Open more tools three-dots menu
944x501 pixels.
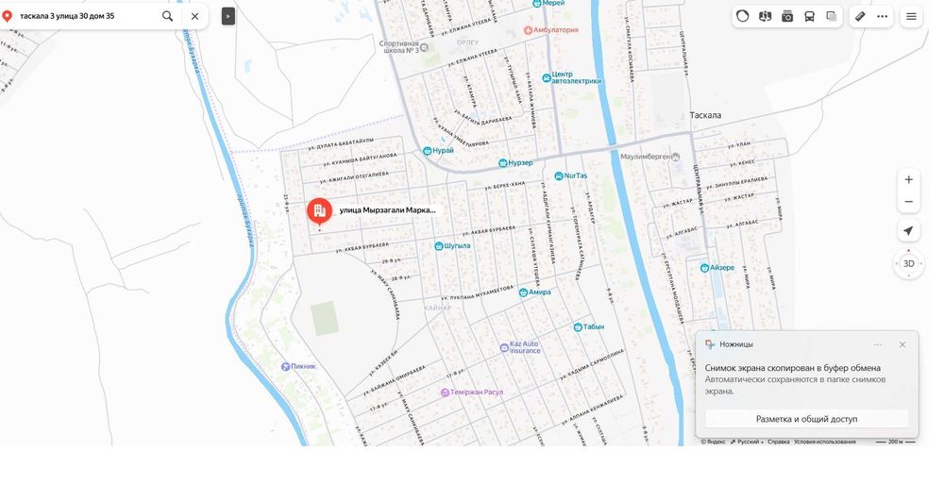(882, 16)
